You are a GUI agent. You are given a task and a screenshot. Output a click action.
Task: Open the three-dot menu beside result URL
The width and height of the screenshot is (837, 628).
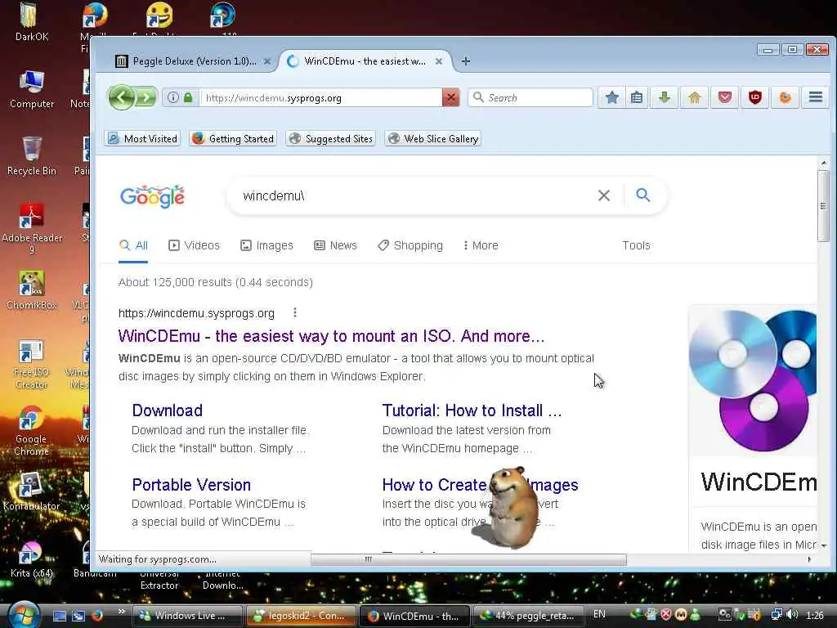click(x=294, y=312)
